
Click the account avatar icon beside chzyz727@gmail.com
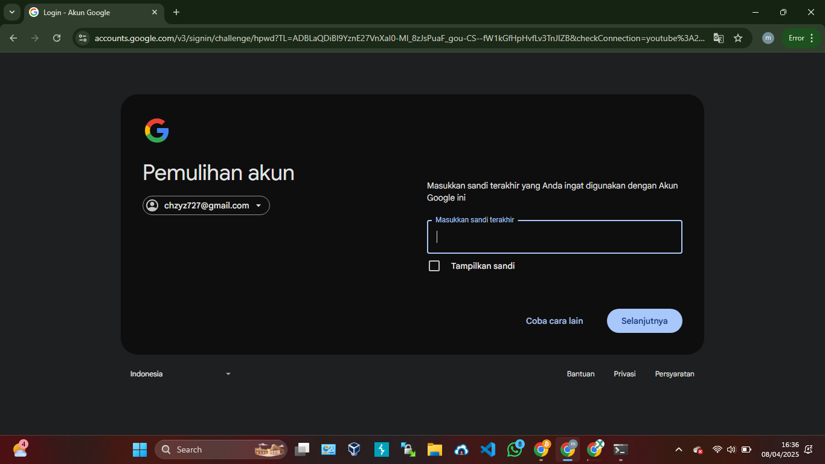tap(152, 205)
